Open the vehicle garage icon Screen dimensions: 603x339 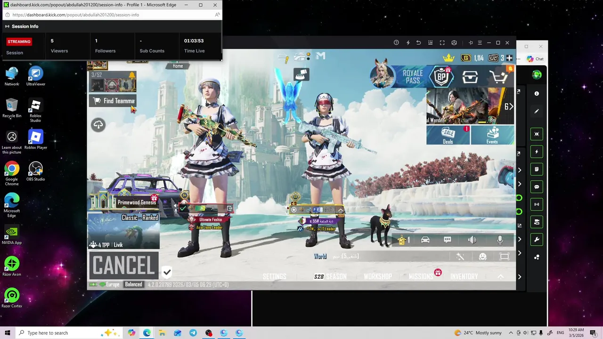click(425, 240)
